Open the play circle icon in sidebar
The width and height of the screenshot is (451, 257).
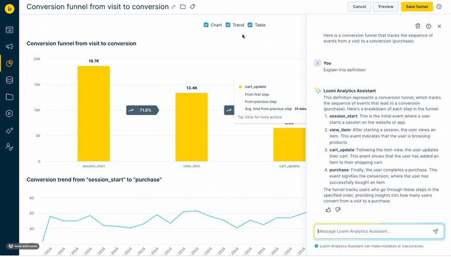tap(10, 113)
